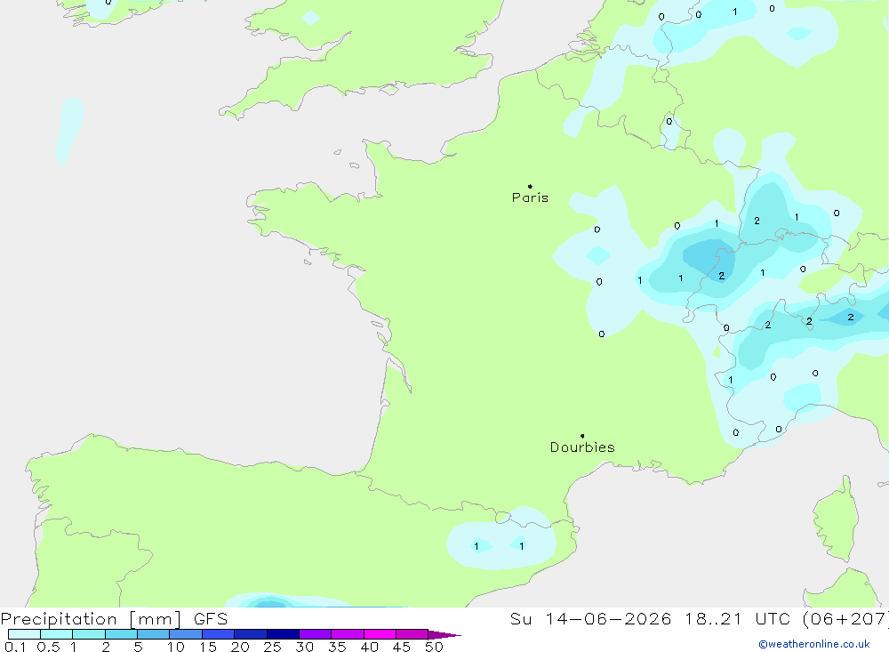Click the legend value label '15'
Image resolution: width=889 pixels, height=652 pixels.
click(208, 647)
